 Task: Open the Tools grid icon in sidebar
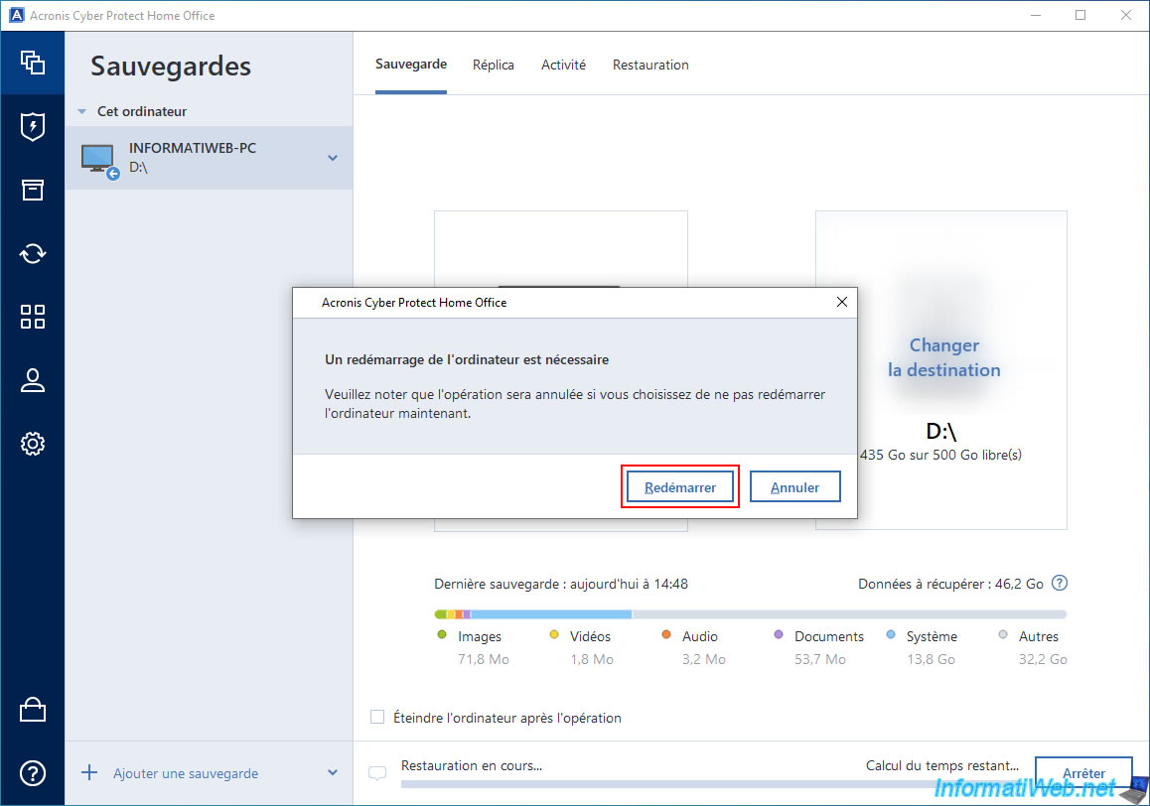32,317
